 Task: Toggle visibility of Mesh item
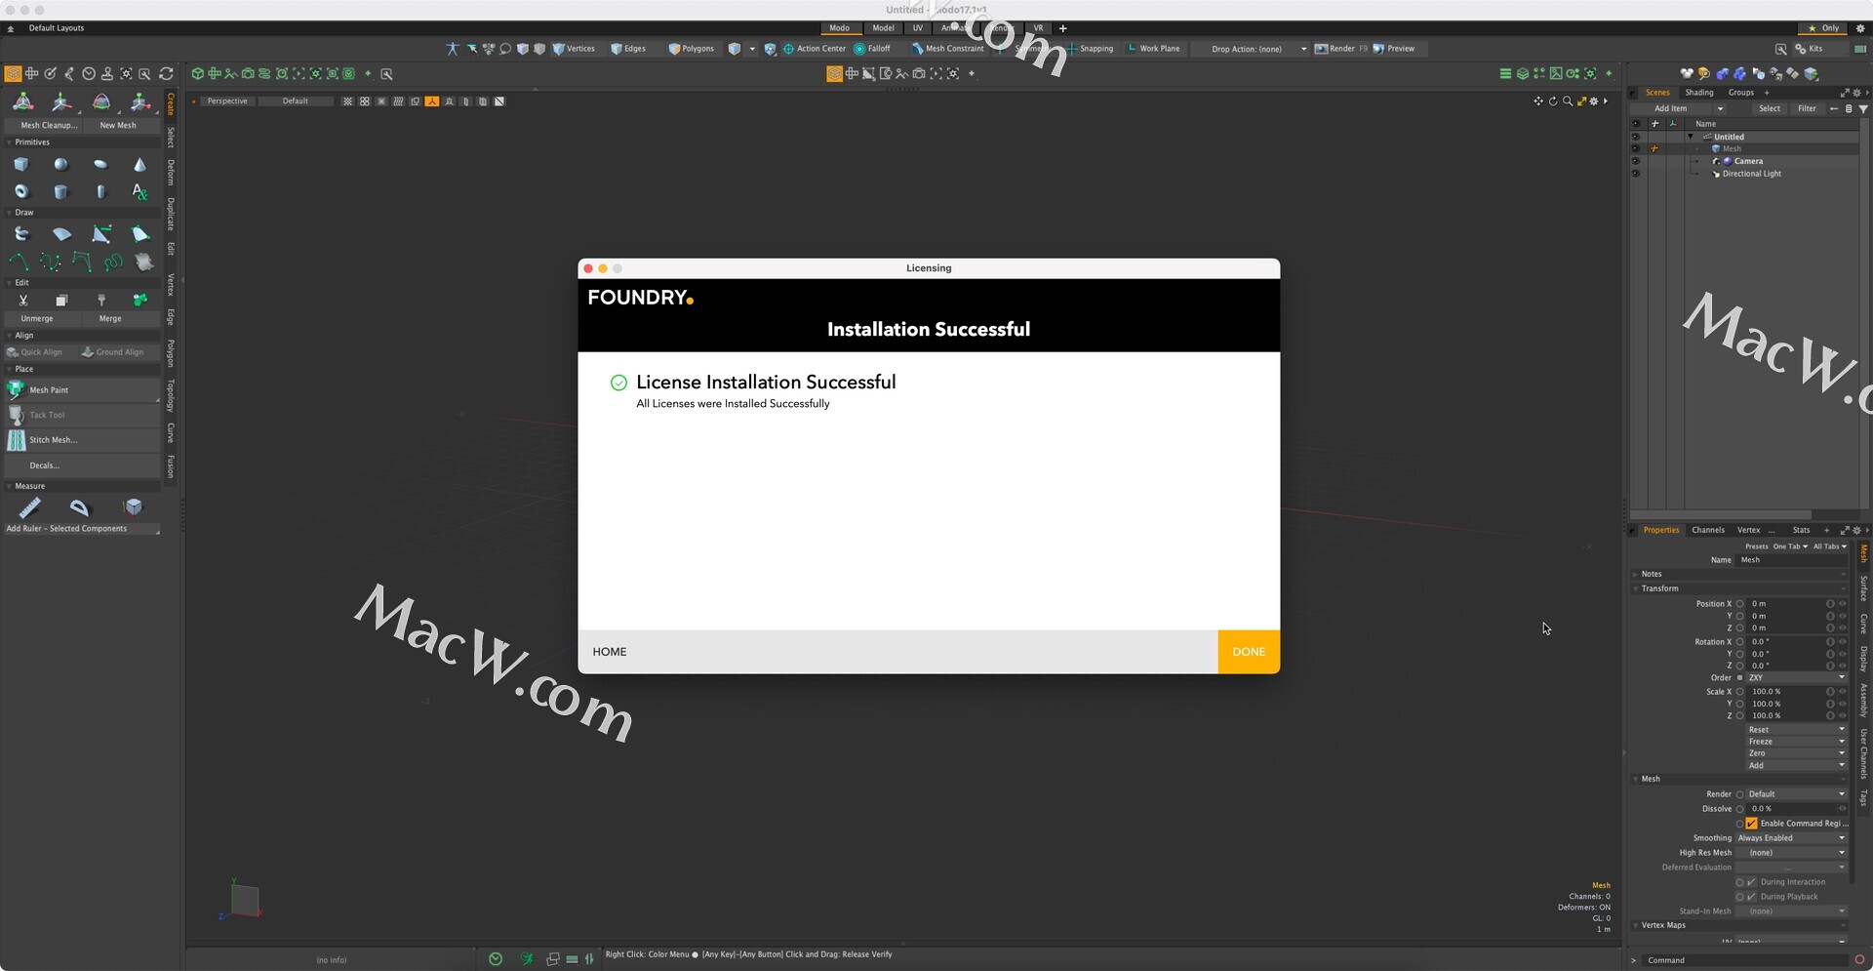[1636, 148]
